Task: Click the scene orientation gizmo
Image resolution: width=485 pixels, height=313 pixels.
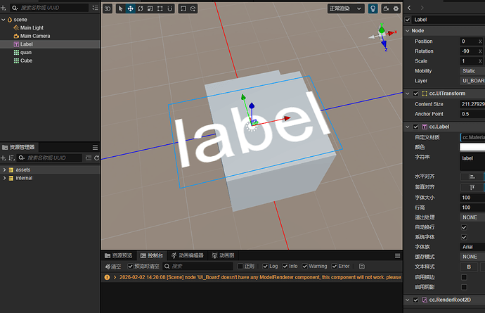Action: coord(382,37)
